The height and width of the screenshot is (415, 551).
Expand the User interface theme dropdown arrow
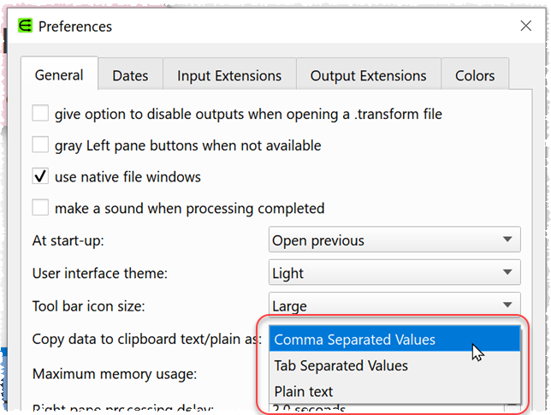[507, 272]
